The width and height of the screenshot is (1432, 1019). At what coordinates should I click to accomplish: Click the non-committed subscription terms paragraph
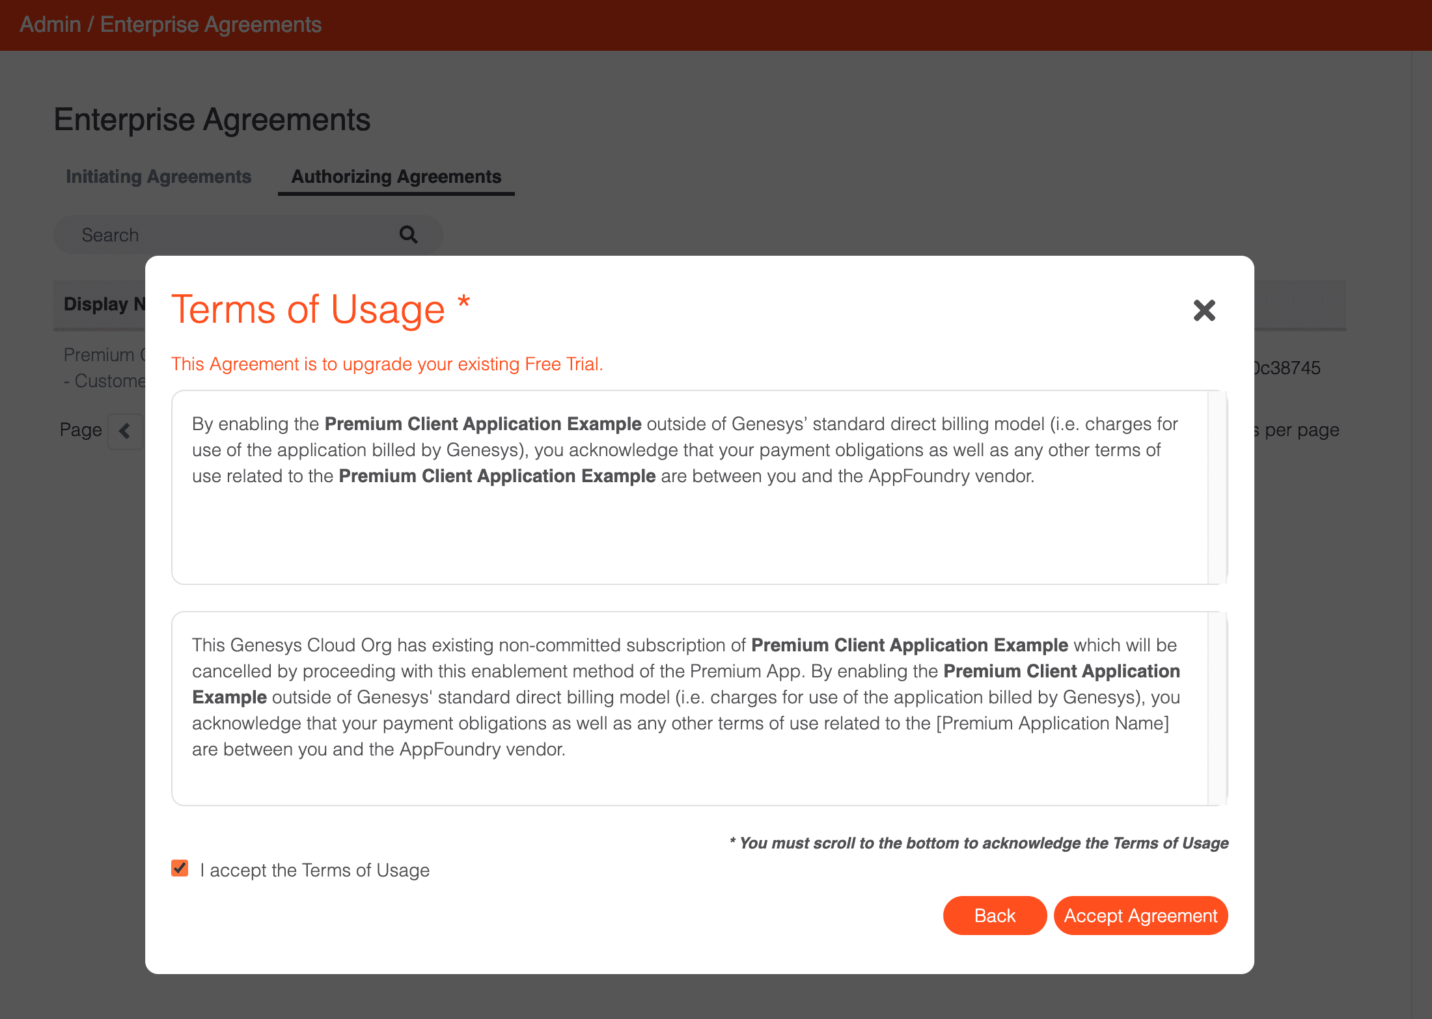click(683, 697)
